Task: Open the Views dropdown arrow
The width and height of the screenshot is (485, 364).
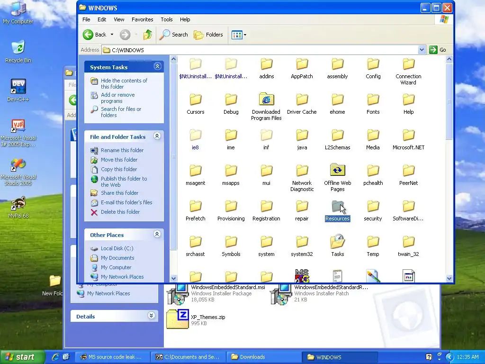Action: point(245,35)
